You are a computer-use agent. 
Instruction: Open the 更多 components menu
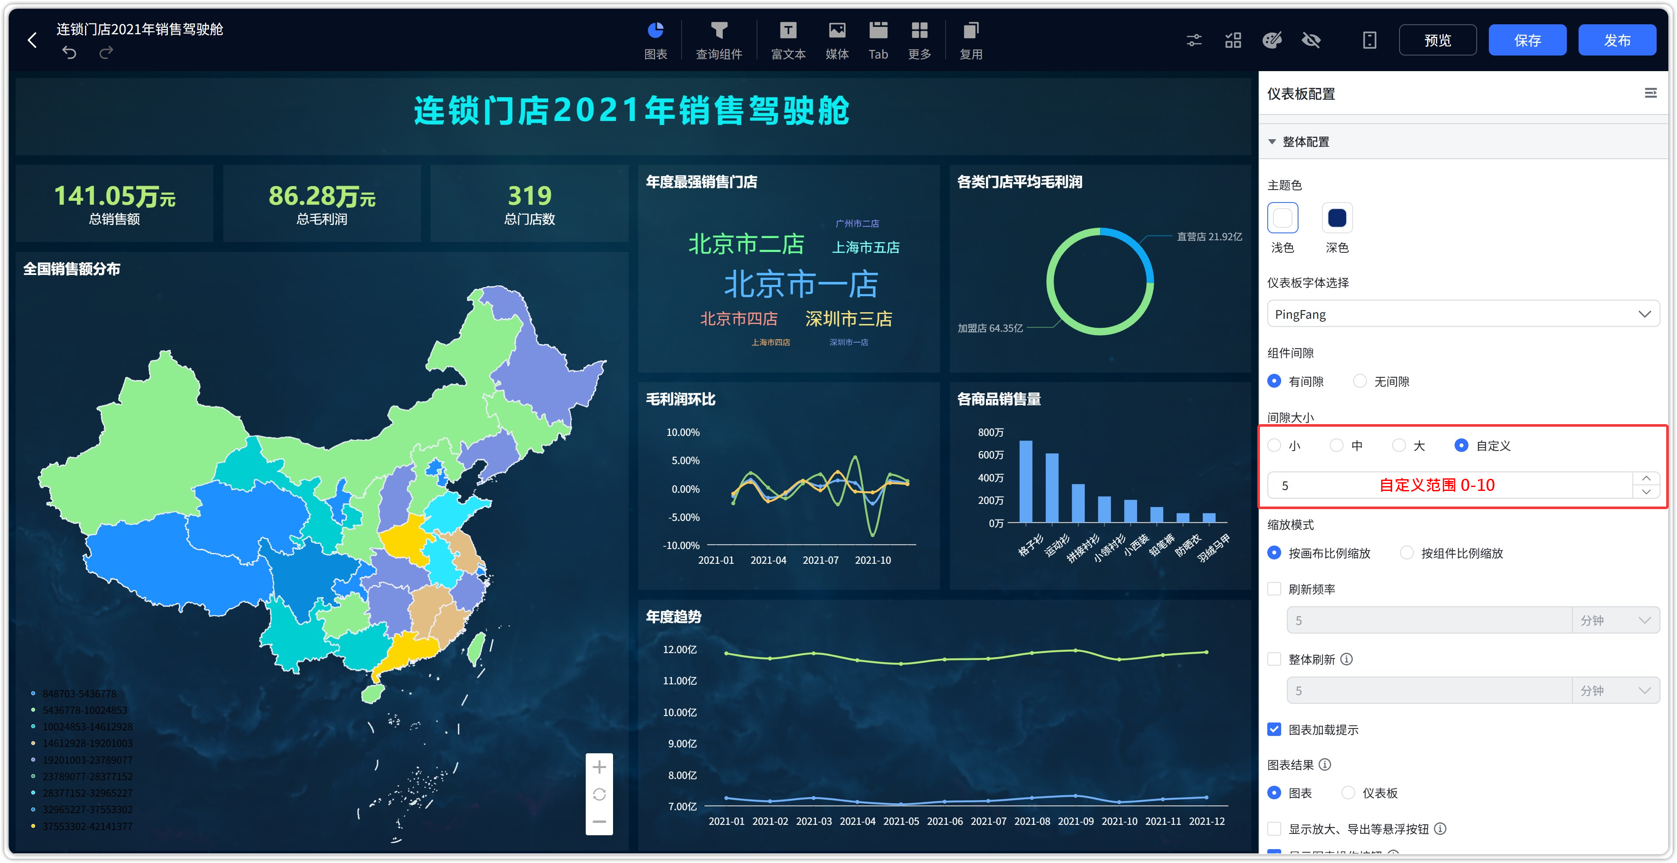[919, 40]
